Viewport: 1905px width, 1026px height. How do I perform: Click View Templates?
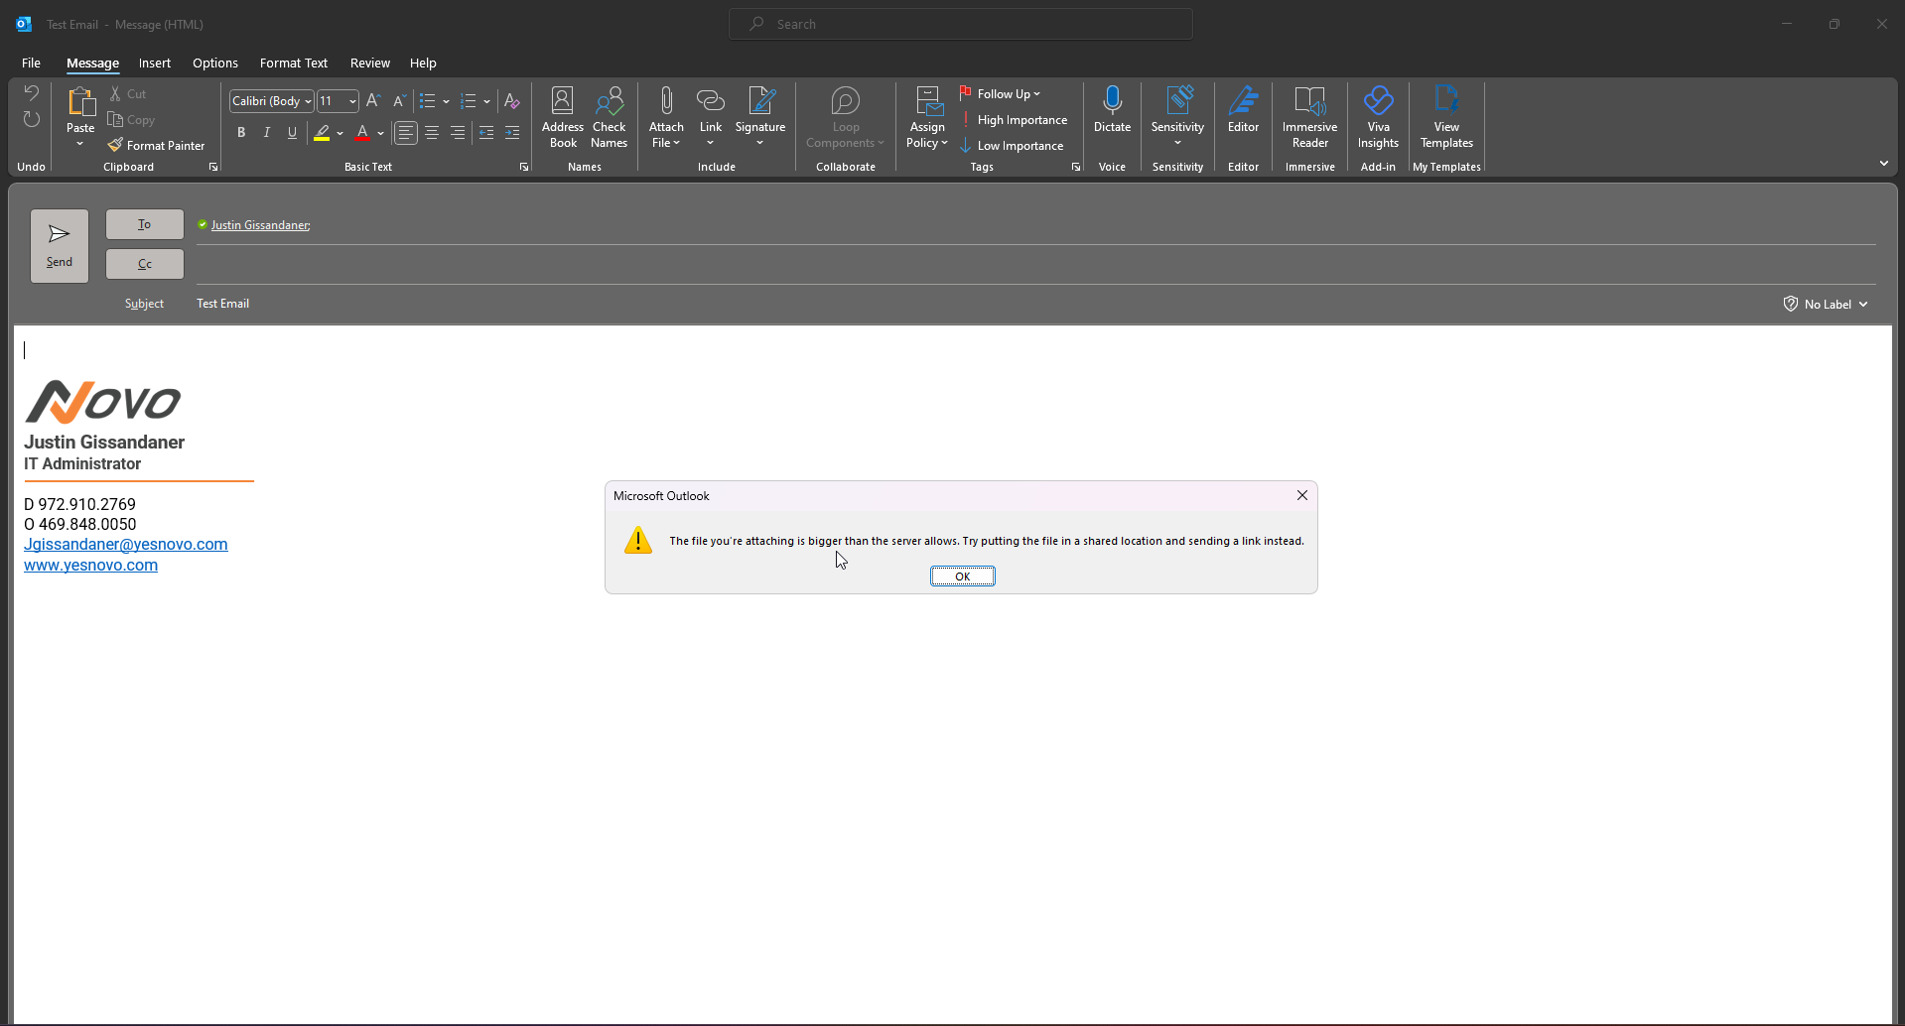click(1446, 117)
